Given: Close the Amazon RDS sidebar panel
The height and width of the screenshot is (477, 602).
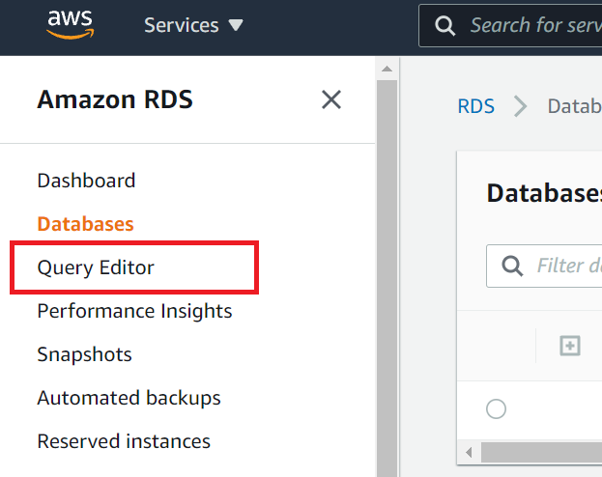Looking at the screenshot, I should point(331,99).
